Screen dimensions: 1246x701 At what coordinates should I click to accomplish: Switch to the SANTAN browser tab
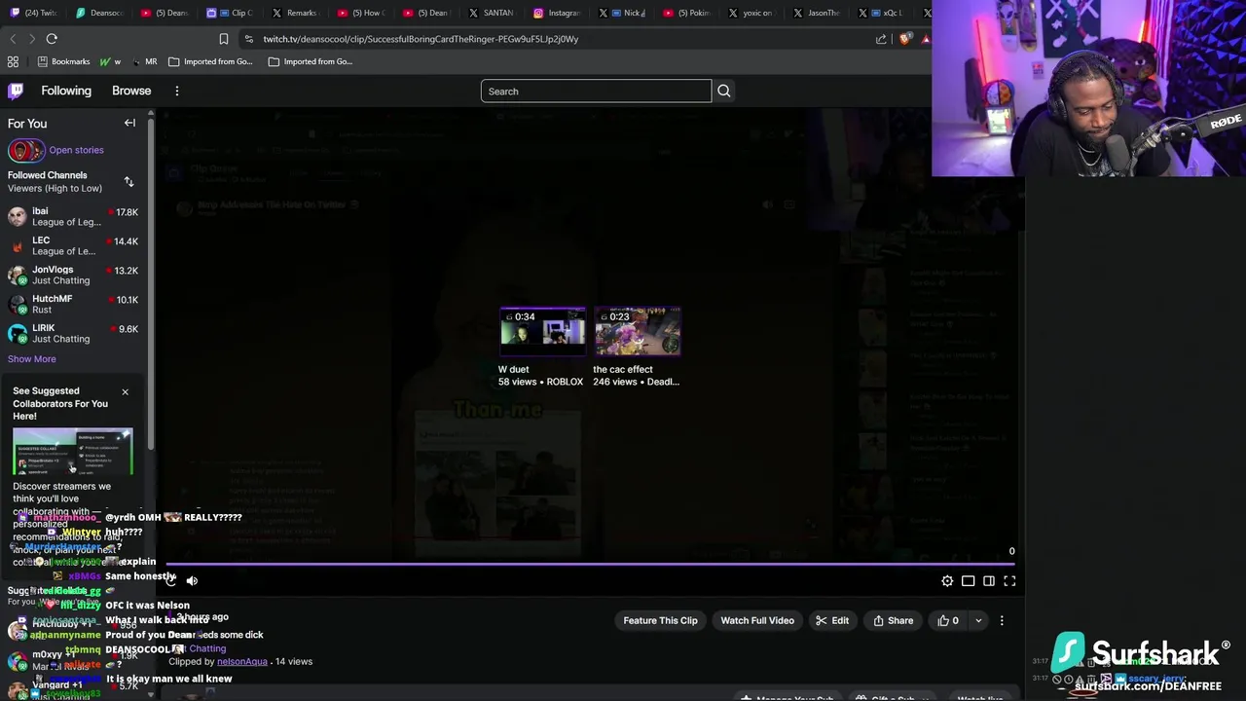click(492, 13)
